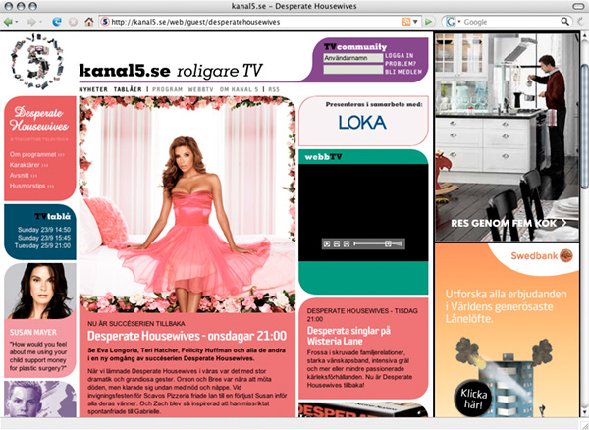Click the Klicka här! ad button
This screenshot has height=430, width=589.
pyautogui.click(x=473, y=400)
